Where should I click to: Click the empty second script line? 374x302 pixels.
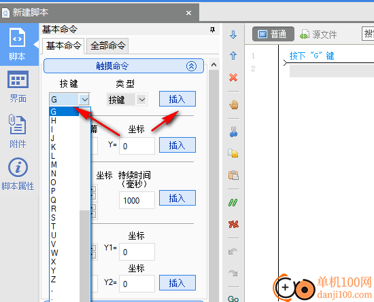332,71
